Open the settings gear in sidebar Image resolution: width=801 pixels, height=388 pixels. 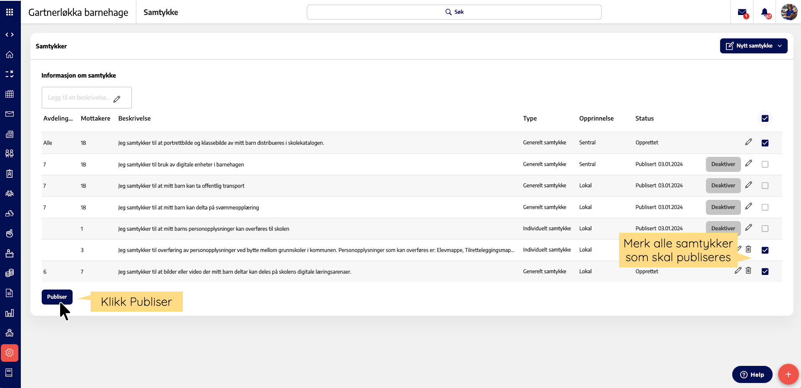click(x=10, y=353)
